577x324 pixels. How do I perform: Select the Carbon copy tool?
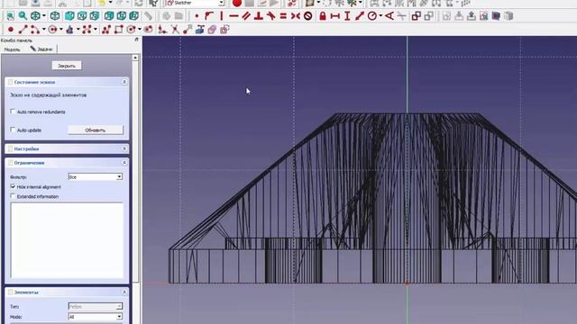[x=212, y=30]
